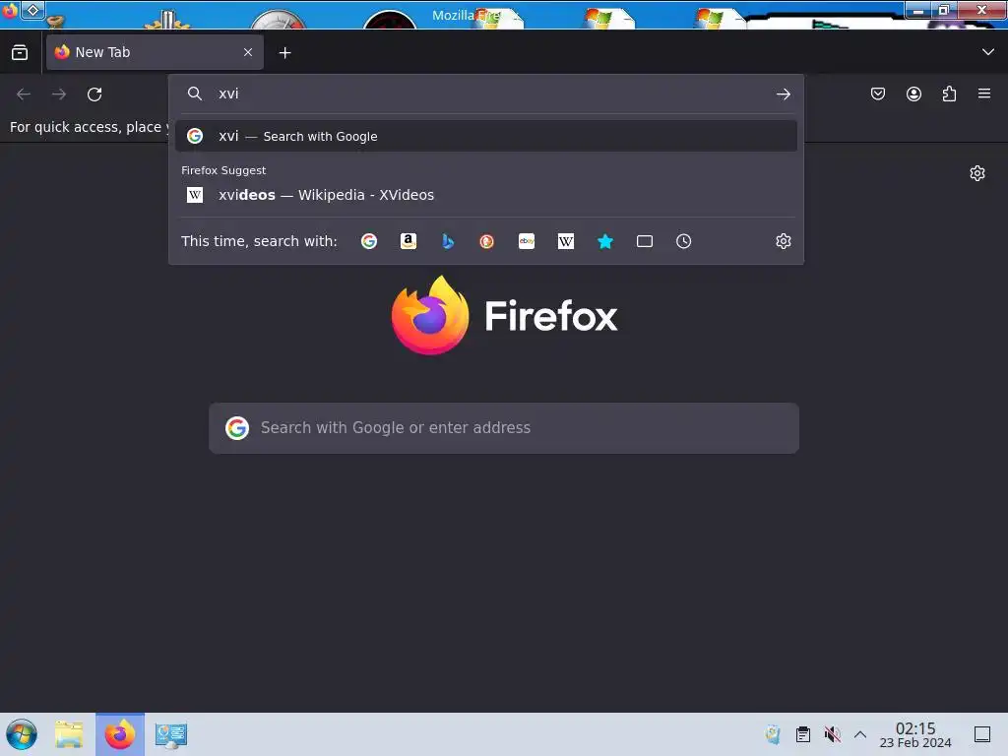The image size is (1008, 756).
Task: Open the file manager from taskbar
Action: pyautogui.click(x=69, y=734)
